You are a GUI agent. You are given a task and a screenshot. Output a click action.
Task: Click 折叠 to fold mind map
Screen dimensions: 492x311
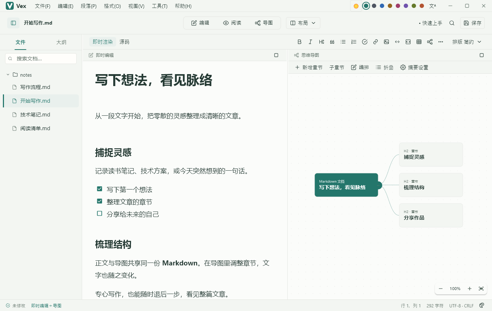pos(385,67)
